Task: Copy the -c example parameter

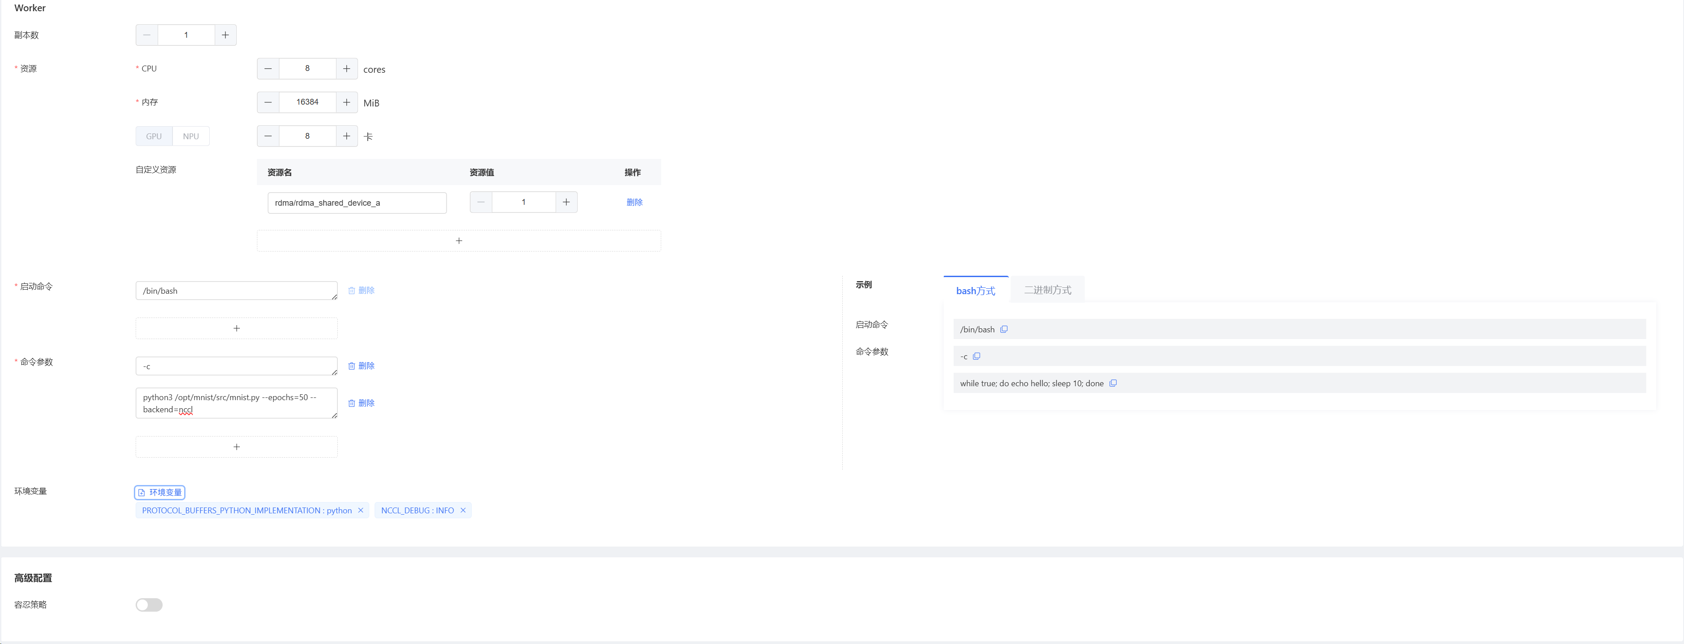Action: [x=976, y=356]
